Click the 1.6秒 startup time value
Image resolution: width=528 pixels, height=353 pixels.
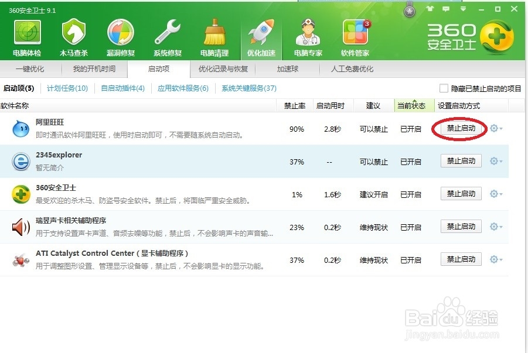(332, 194)
